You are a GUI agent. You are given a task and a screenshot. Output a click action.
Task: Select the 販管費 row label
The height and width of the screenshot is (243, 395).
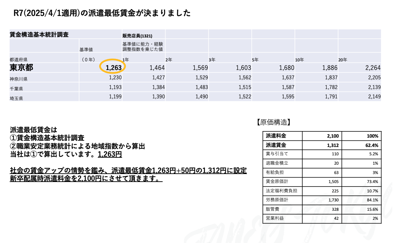[272, 209]
